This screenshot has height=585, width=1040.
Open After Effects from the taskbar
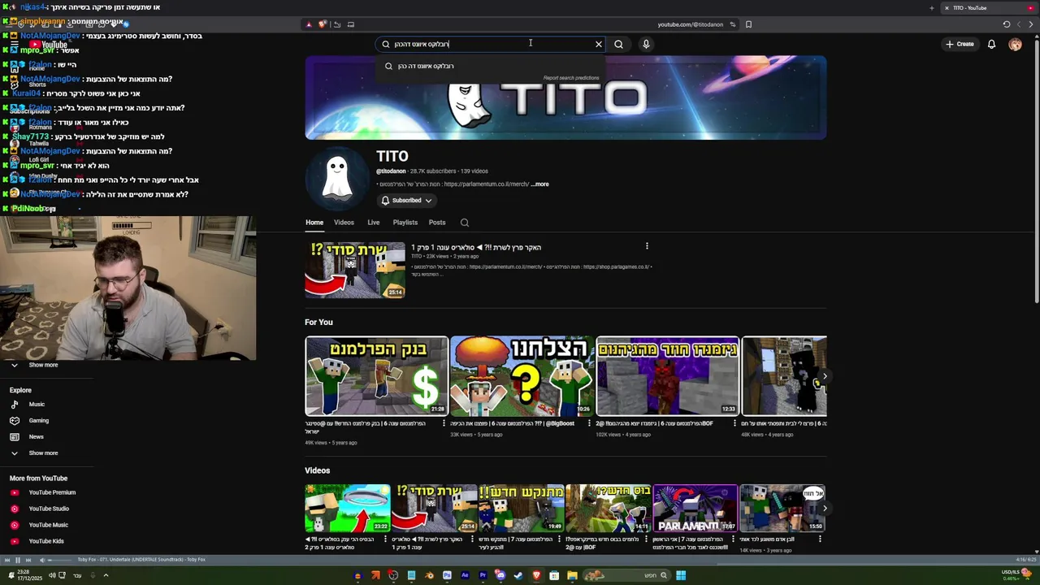point(465,576)
